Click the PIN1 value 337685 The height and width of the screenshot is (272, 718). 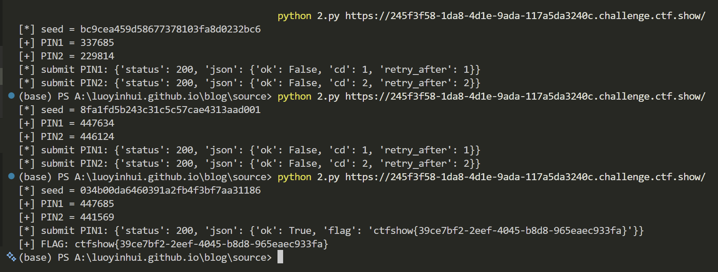[x=97, y=43]
